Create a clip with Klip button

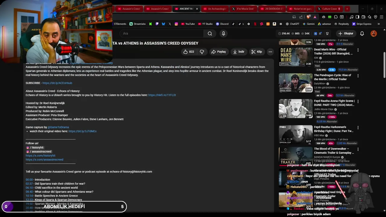tap(257, 52)
